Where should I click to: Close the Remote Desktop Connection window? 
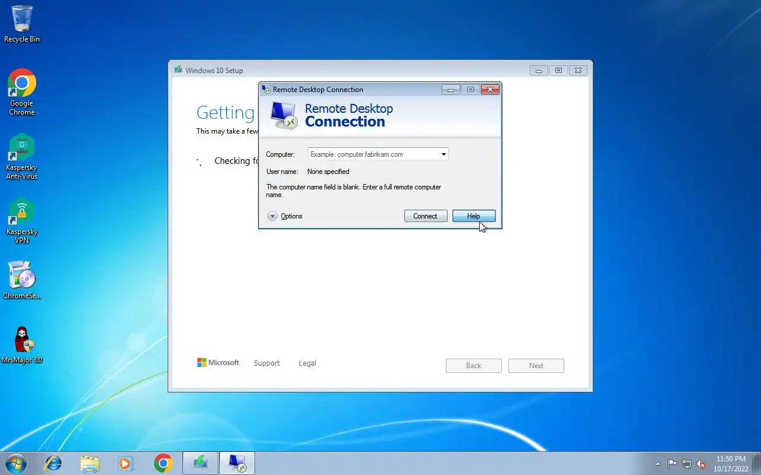[x=490, y=90]
